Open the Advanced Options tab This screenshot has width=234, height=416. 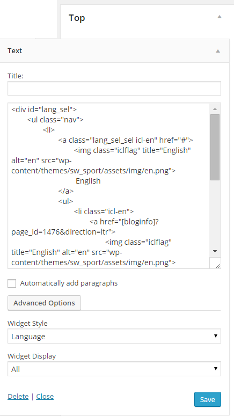click(x=45, y=303)
